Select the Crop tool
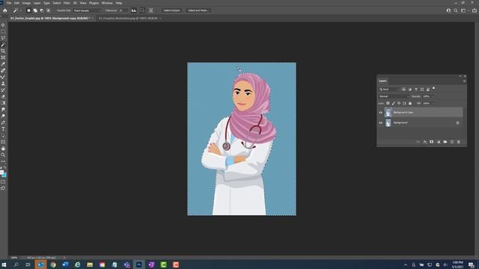 [x=3, y=51]
